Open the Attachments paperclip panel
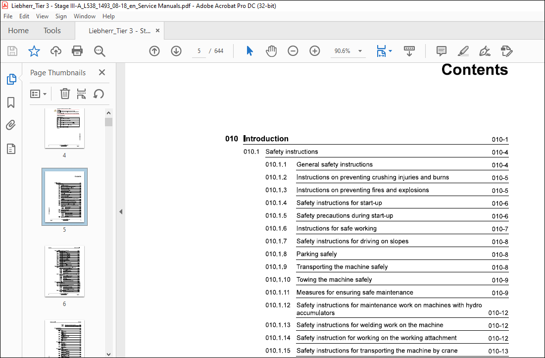Image resolution: width=545 pixels, height=358 pixels. [11, 125]
